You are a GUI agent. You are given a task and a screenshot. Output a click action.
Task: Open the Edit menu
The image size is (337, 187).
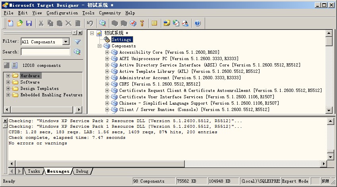[x=23, y=13]
